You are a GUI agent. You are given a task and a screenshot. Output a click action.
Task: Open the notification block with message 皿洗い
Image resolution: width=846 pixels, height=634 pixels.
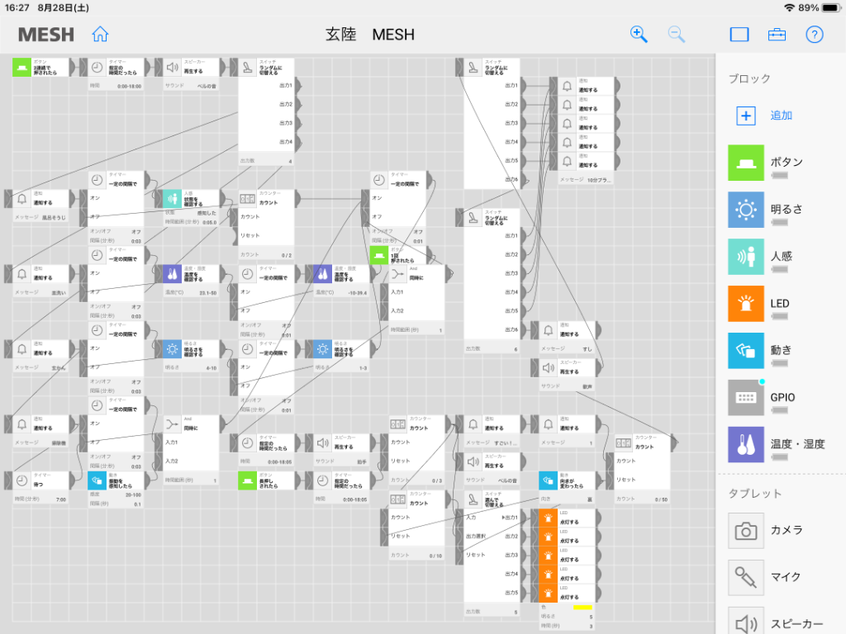(40, 274)
